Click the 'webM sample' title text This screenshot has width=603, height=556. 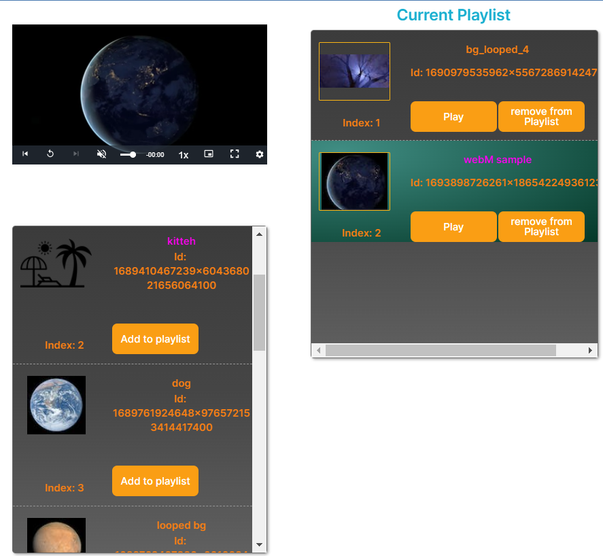coord(498,160)
